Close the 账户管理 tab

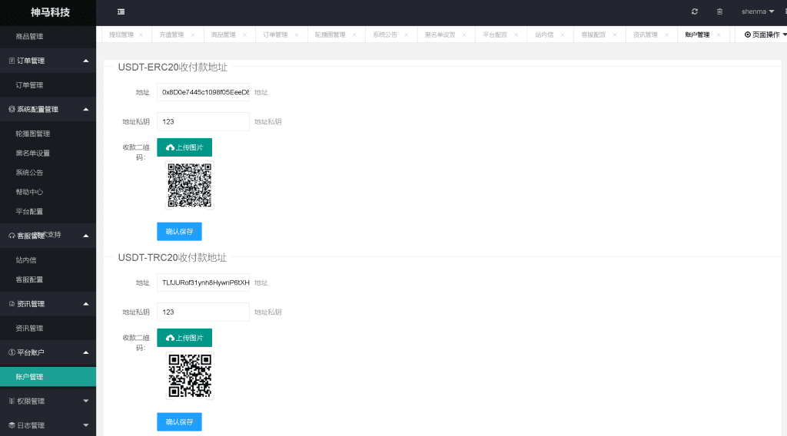pos(719,35)
